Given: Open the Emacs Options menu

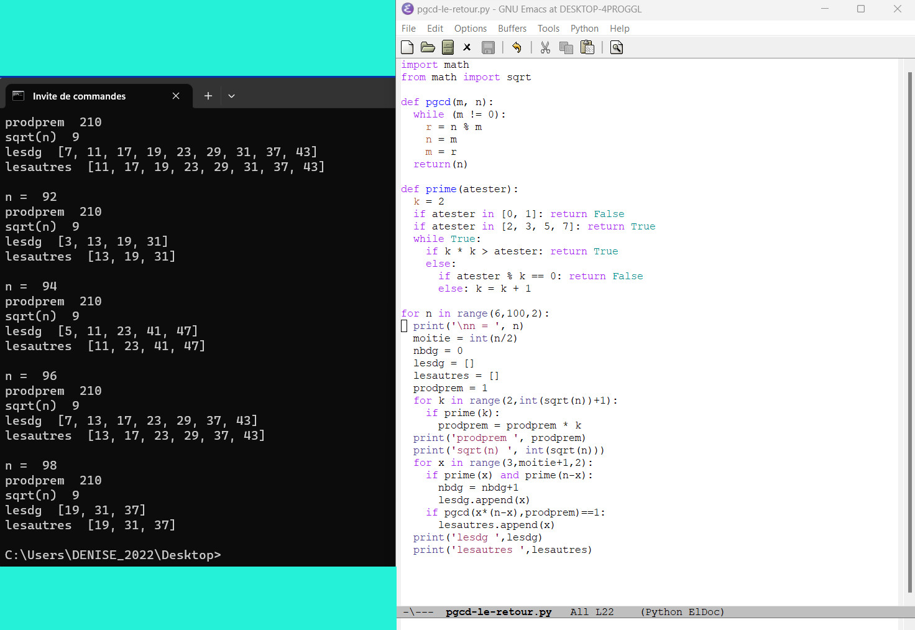Looking at the screenshot, I should [x=470, y=29].
